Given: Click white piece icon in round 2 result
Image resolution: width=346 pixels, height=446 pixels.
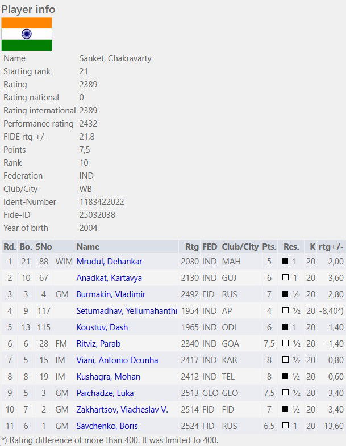Looking at the screenshot, I should [285, 278].
